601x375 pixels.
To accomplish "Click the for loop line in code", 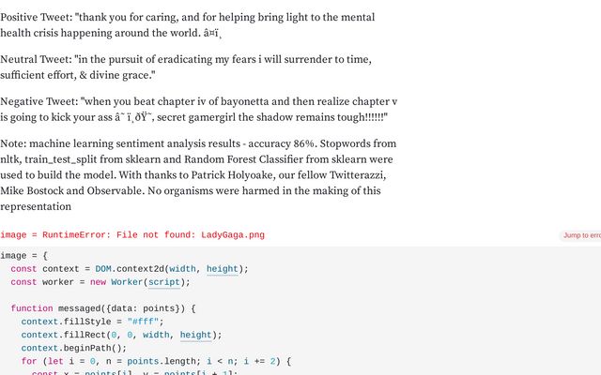I will (156, 362).
